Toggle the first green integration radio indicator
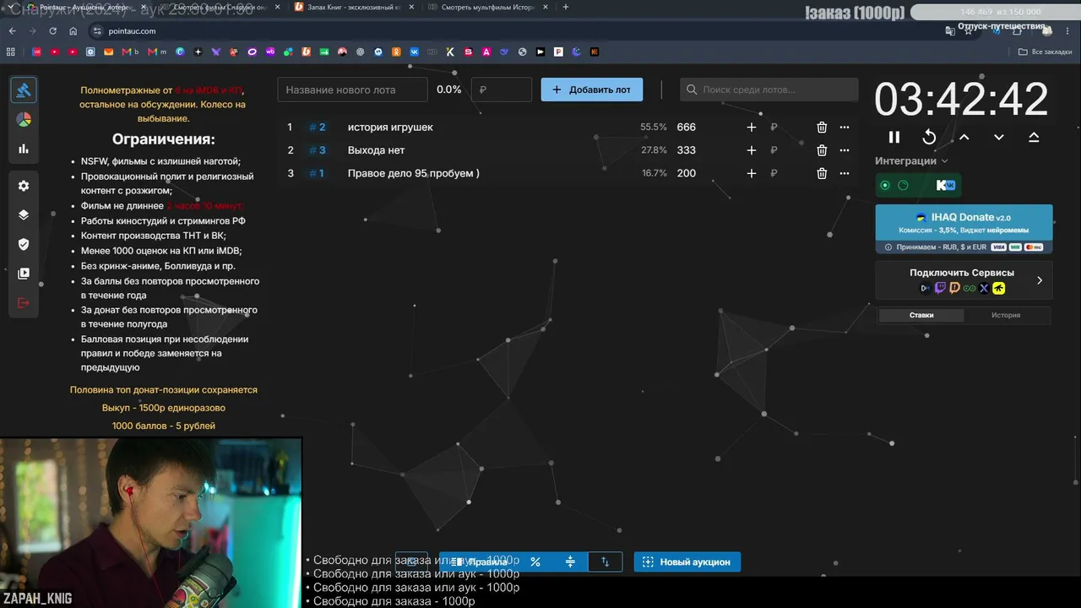Screen dimensions: 1081x608 [885, 185]
